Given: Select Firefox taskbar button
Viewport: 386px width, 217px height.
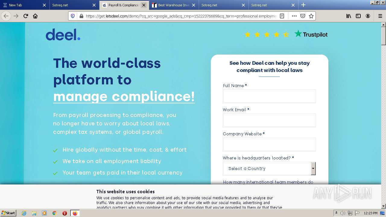Looking at the screenshot, I should click(x=75, y=213).
